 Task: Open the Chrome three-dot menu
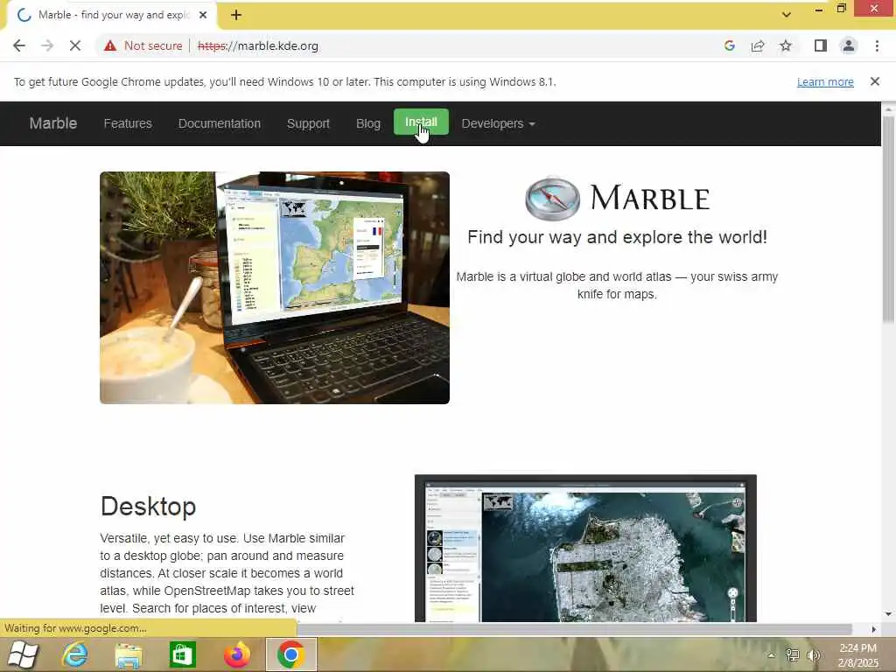(x=877, y=45)
